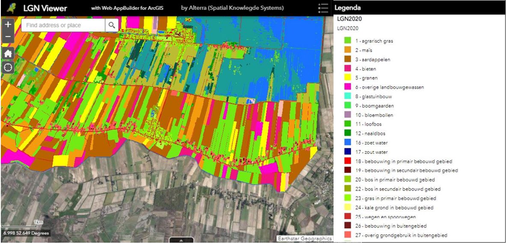Return to the default map extent

pos(8,53)
